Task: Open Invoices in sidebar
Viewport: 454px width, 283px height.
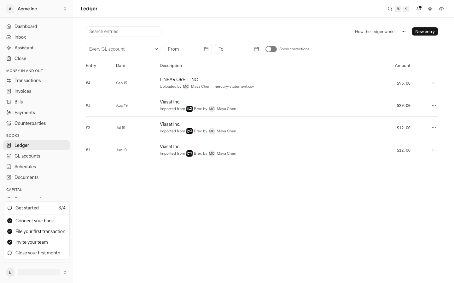Action: click(36, 91)
